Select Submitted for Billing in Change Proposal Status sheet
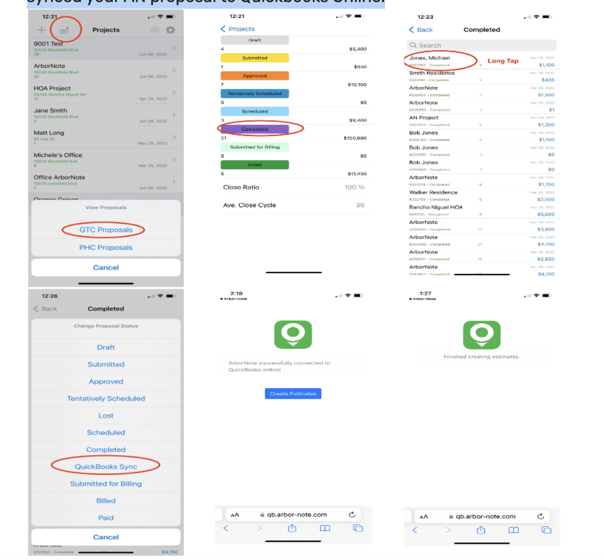This screenshot has width=604, height=560. tap(106, 484)
